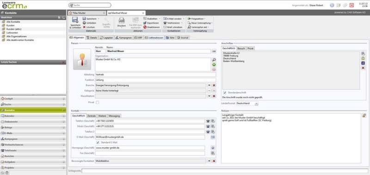Open the Dubletten dropdown
Image resolution: width=370 pixels, height=175 pixels.
pyautogui.click(x=160, y=18)
